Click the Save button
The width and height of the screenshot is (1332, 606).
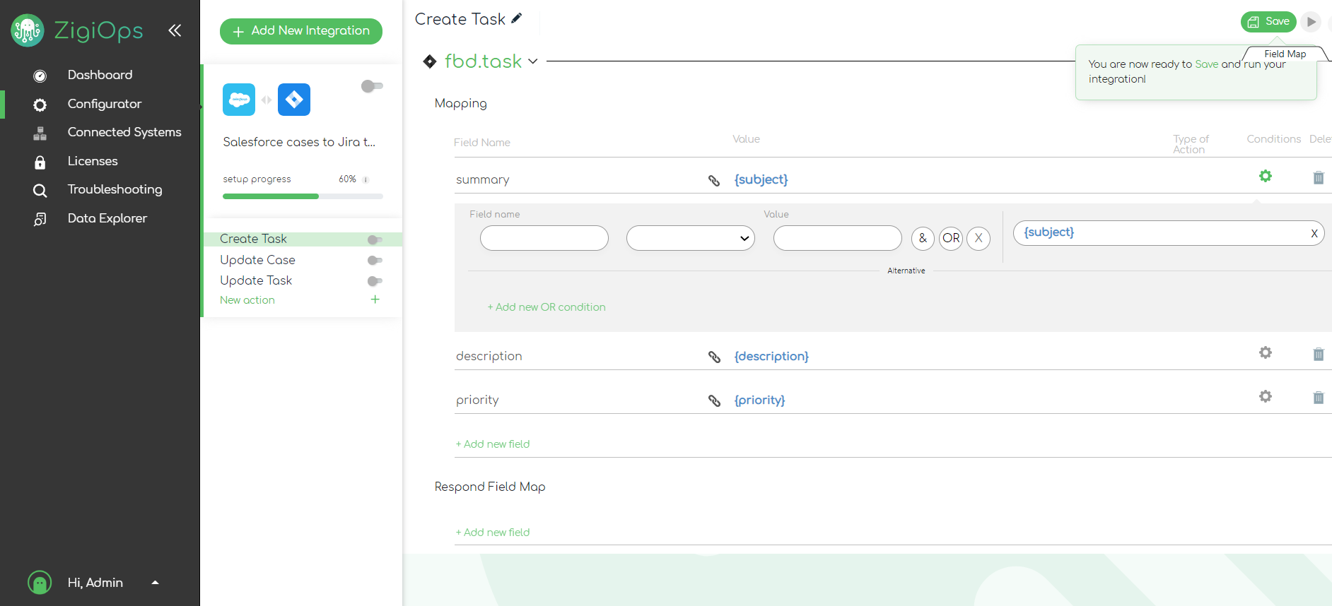click(1268, 22)
